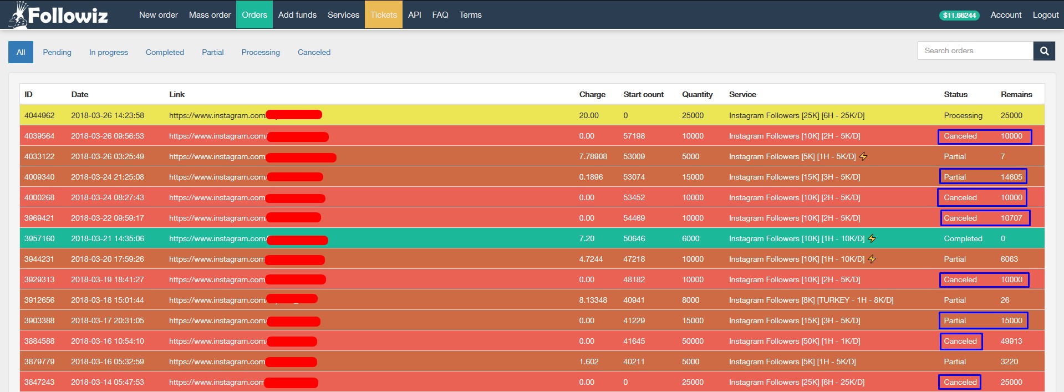Viewport: 1064px width, 392px height.
Task: Open the New order page
Action: point(159,15)
